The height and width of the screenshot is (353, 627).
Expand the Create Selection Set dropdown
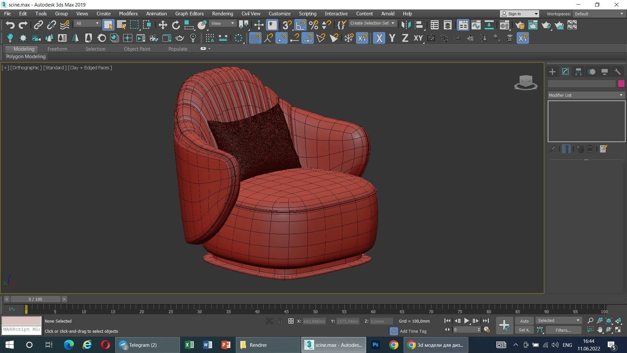point(372,23)
